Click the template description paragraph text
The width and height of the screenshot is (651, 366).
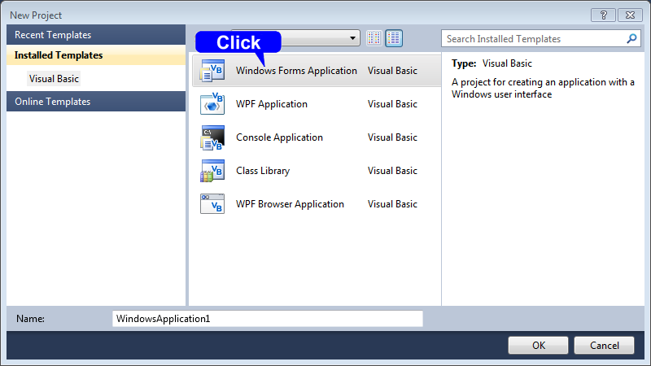(543, 88)
